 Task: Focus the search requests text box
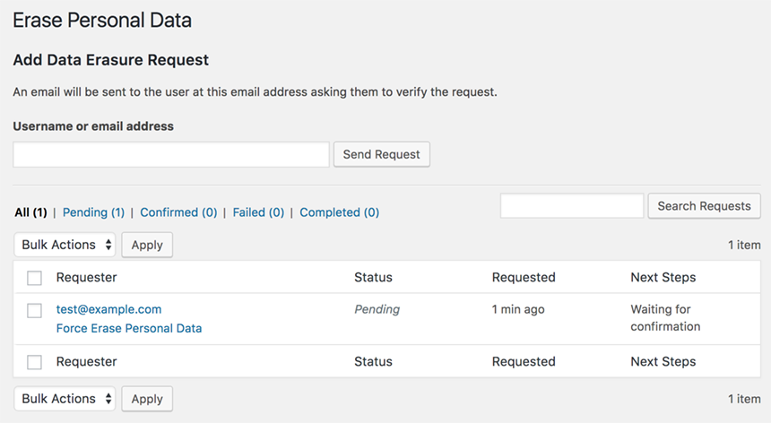click(x=572, y=206)
